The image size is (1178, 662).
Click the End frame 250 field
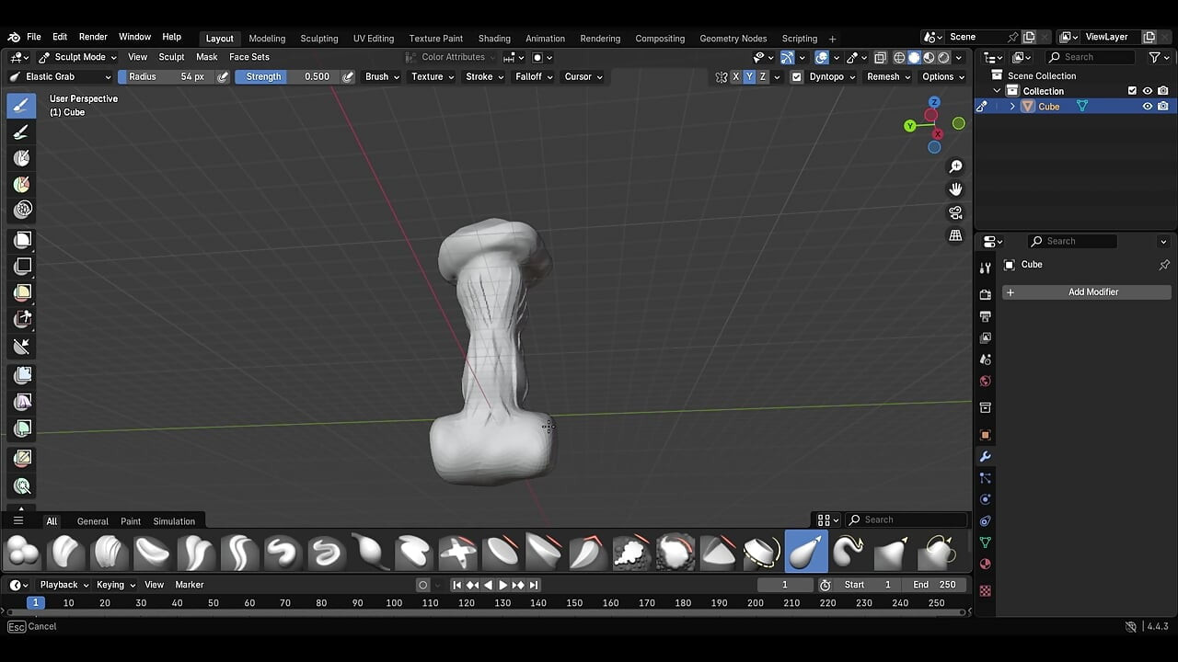click(935, 585)
